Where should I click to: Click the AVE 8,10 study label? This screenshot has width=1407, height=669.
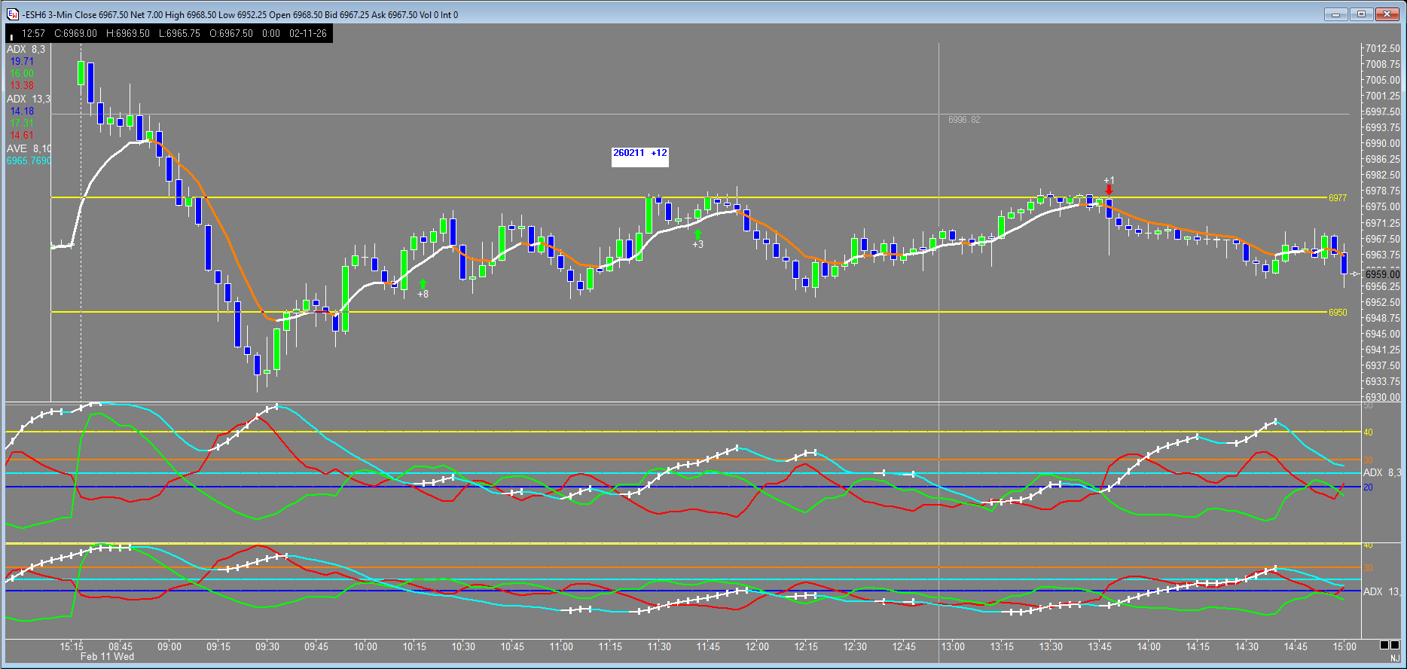(x=29, y=149)
